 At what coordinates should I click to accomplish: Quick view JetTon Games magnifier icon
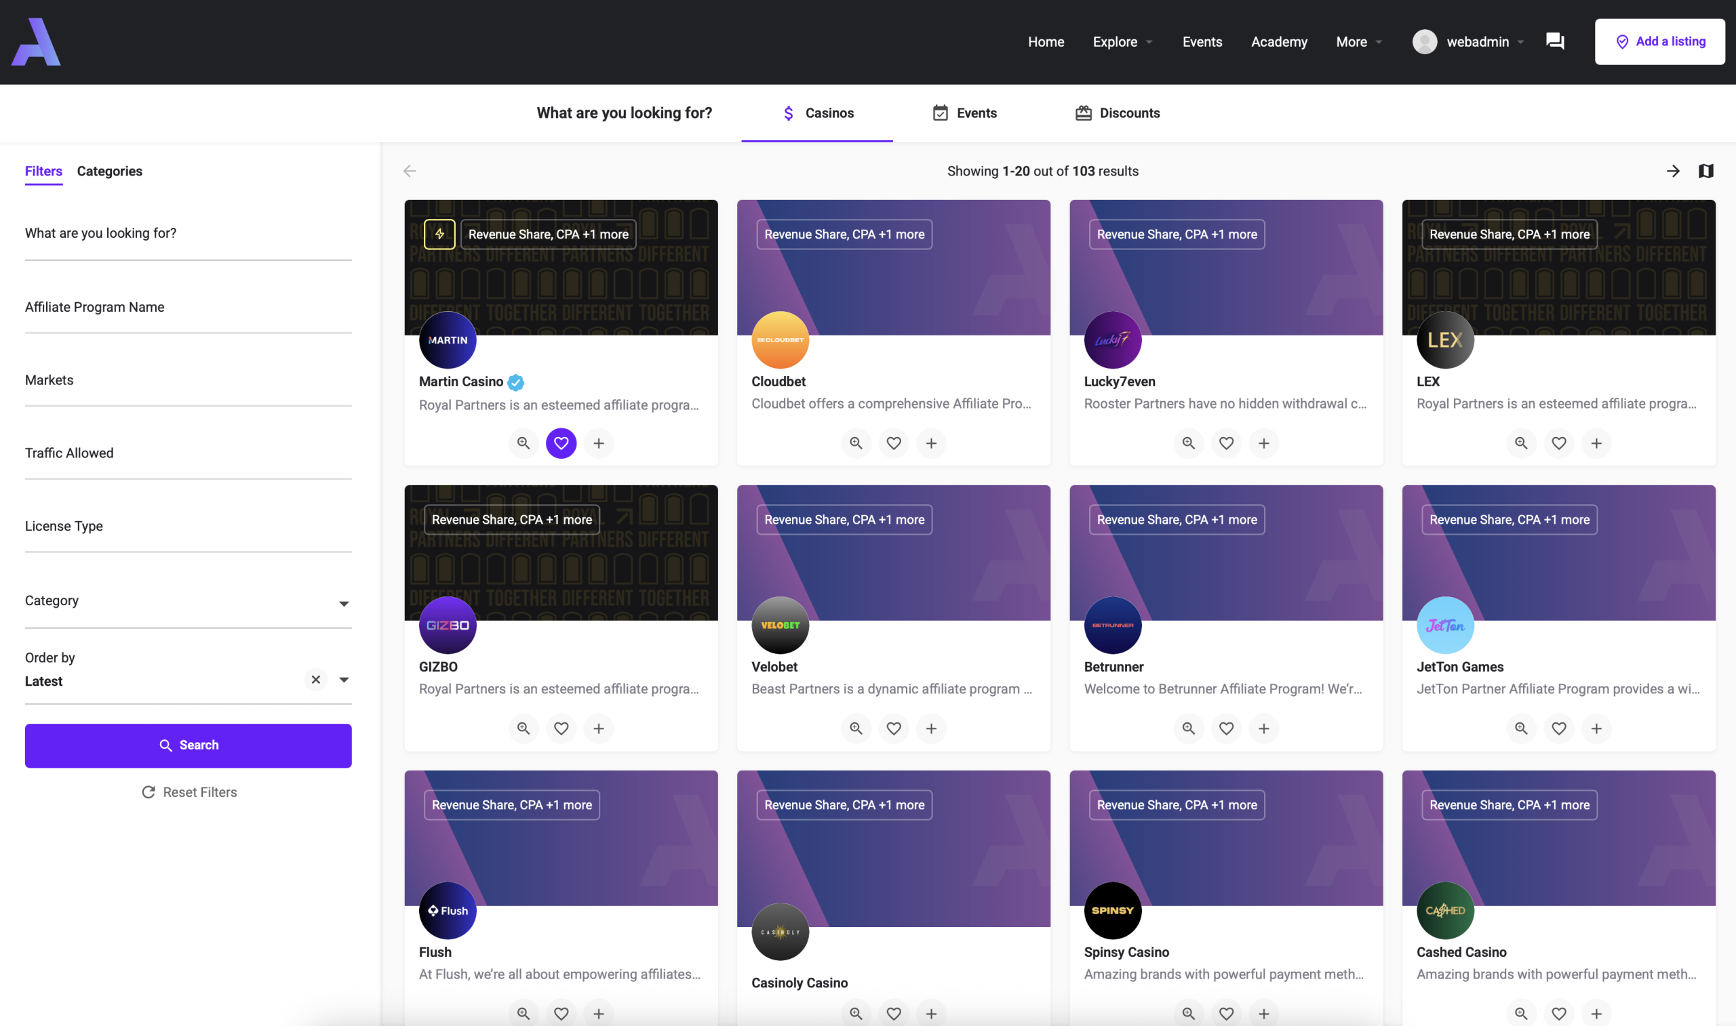tap(1522, 729)
